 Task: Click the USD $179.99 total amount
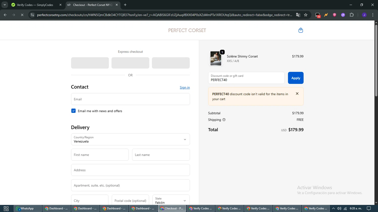pos(292,130)
